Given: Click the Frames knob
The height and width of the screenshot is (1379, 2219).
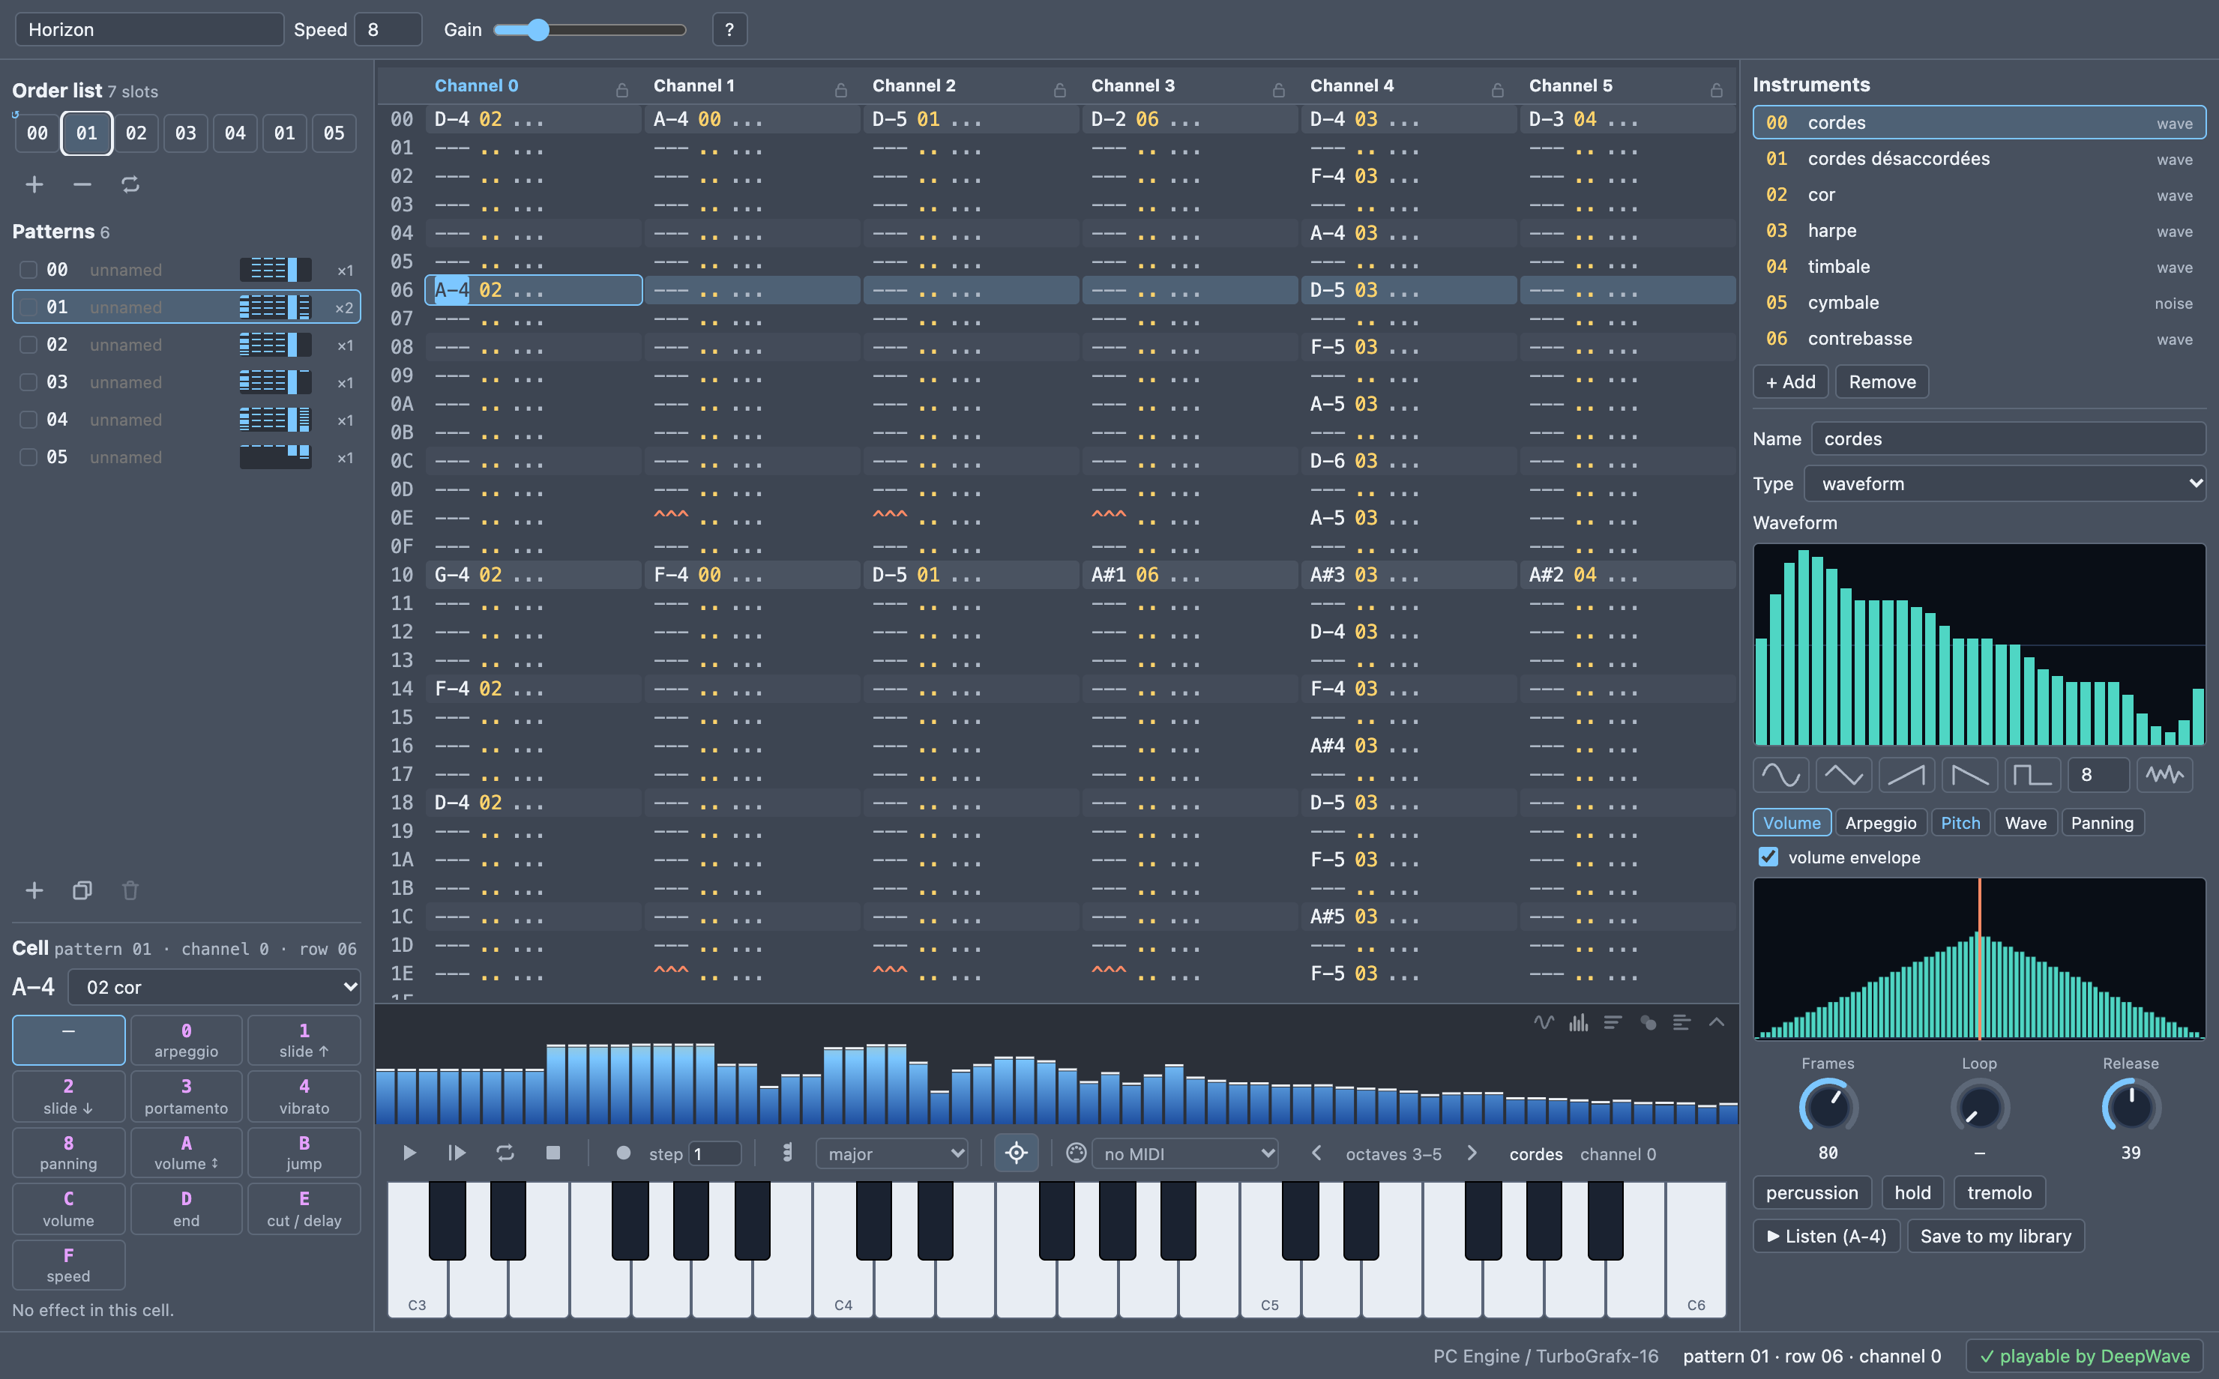Looking at the screenshot, I should 1828,1107.
